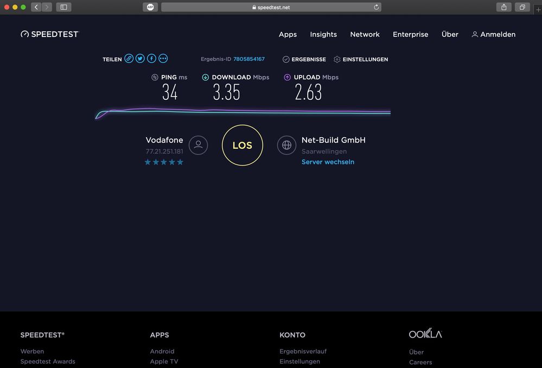Click Anmelden to sign in
This screenshot has width=542, height=368.
498,34
